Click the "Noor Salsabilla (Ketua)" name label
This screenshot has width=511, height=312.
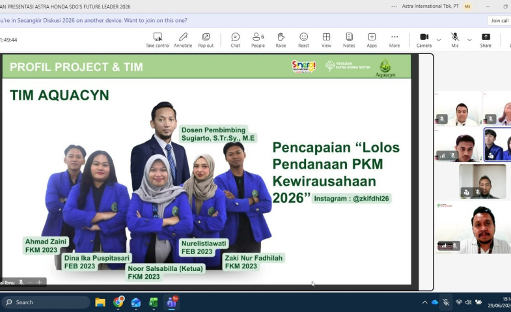pyautogui.click(x=165, y=268)
